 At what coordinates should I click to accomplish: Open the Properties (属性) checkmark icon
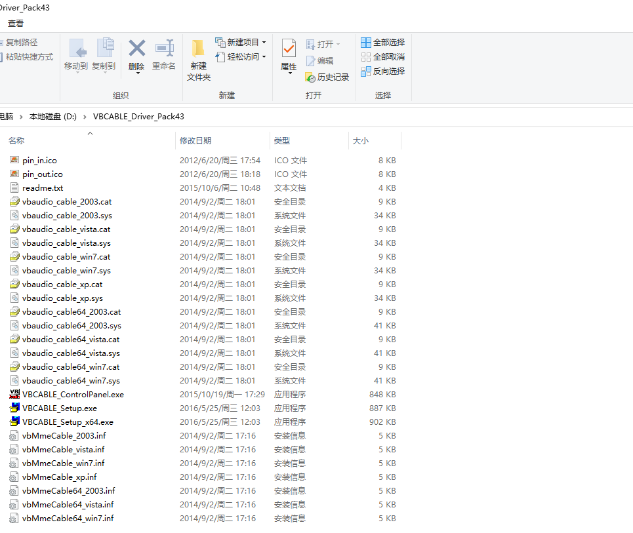[289, 49]
